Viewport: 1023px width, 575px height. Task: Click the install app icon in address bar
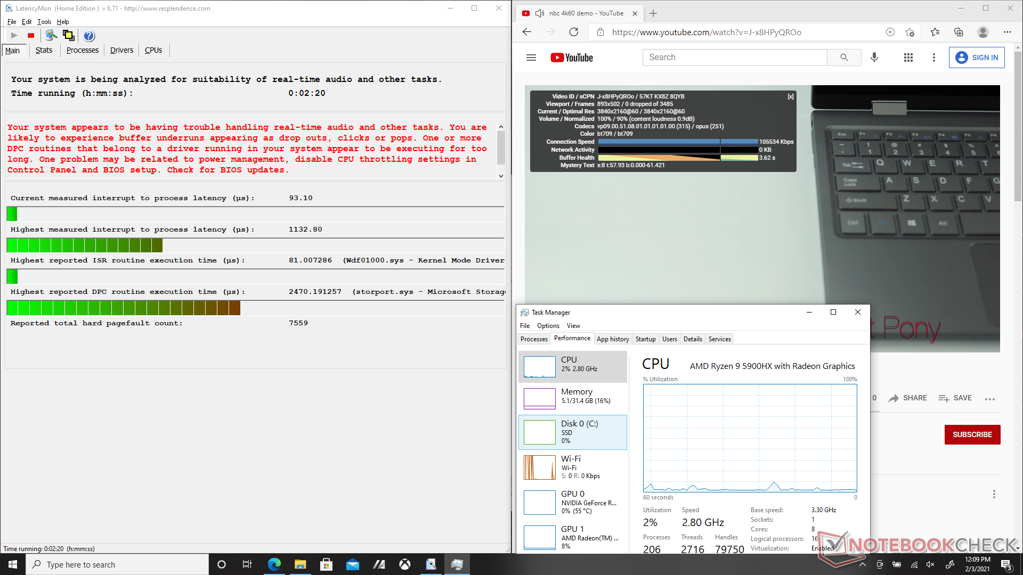coord(890,32)
